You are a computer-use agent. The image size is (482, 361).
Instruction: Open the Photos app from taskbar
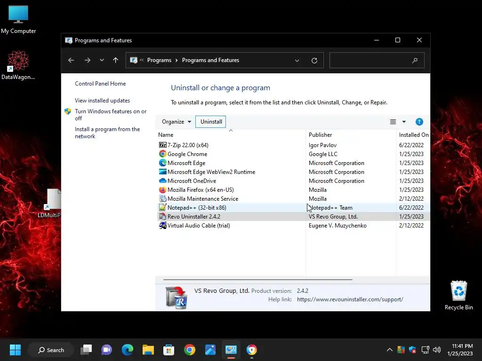(x=210, y=350)
